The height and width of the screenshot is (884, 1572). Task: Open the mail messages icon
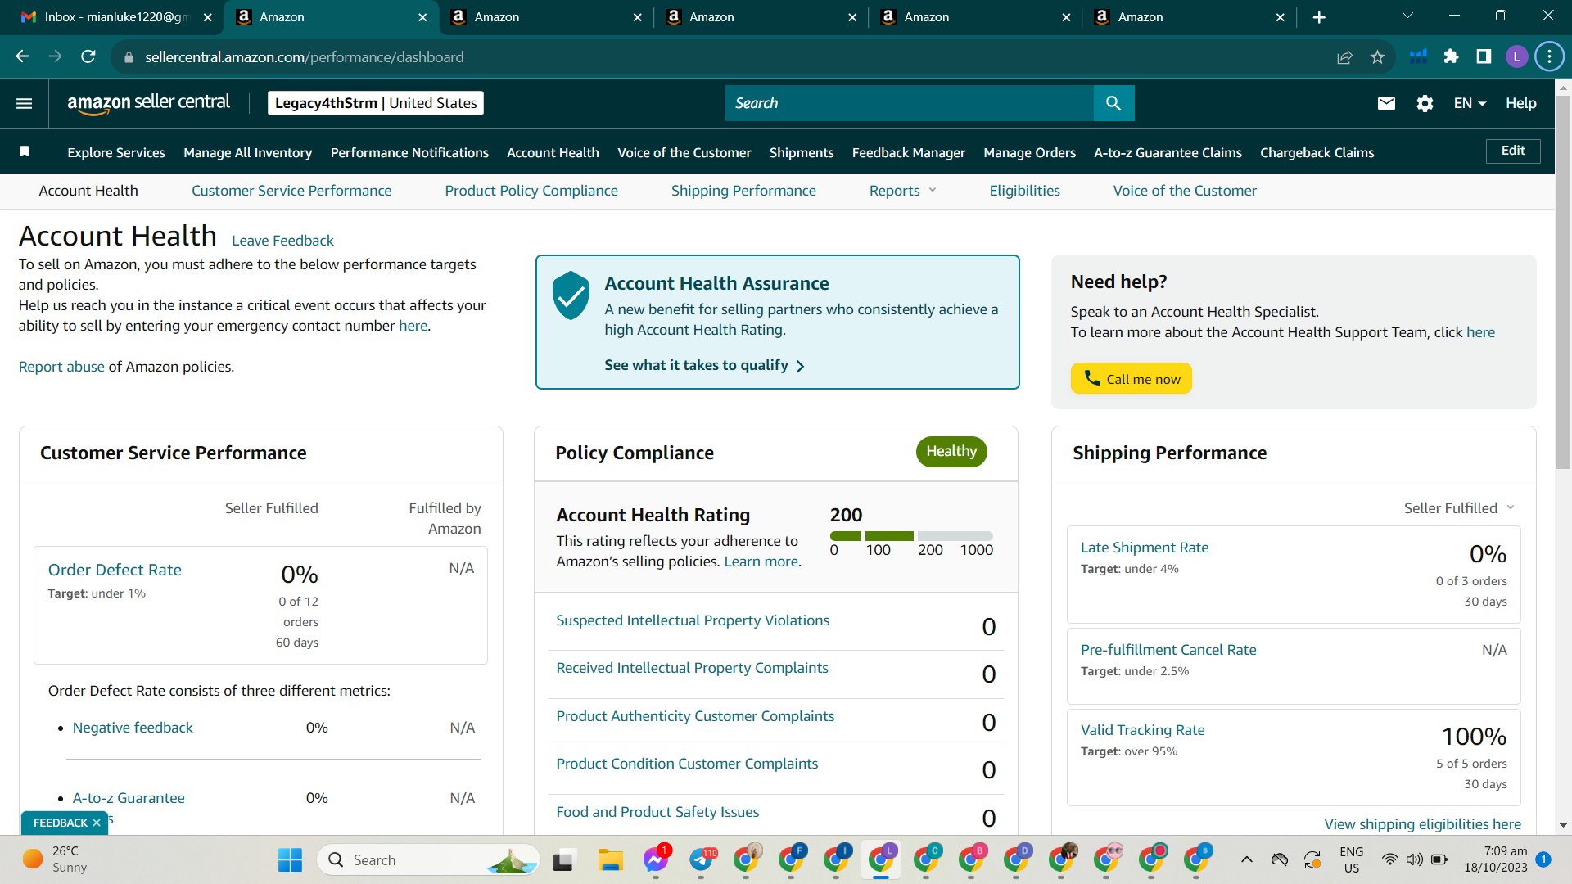(x=1386, y=103)
